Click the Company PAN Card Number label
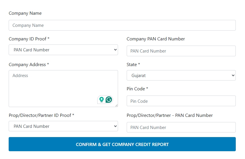The width and height of the screenshot is (245, 159). 156,39
